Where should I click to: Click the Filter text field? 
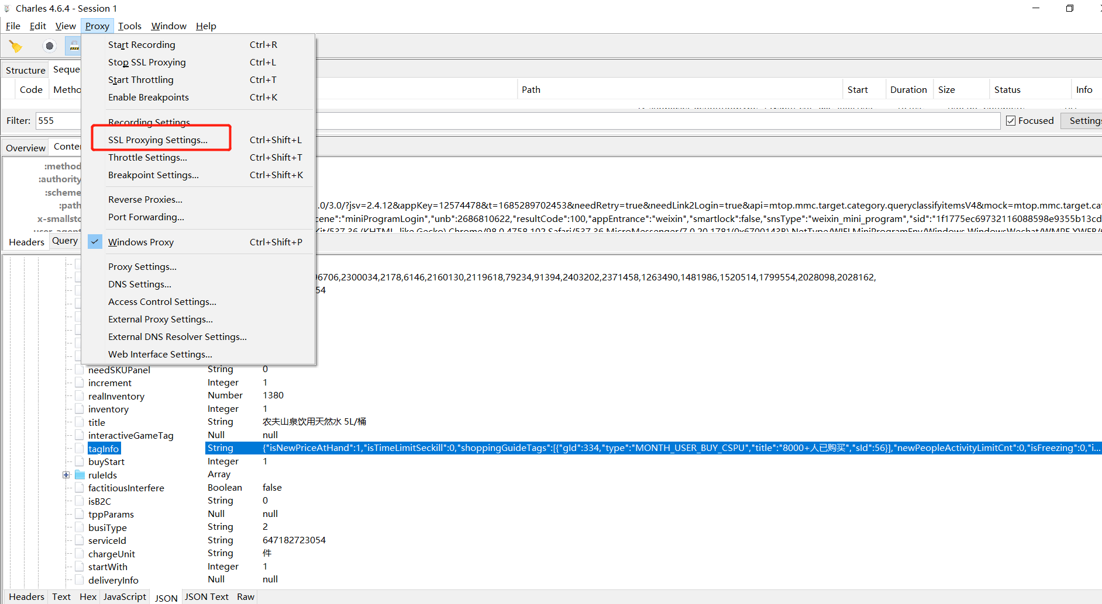pos(58,121)
